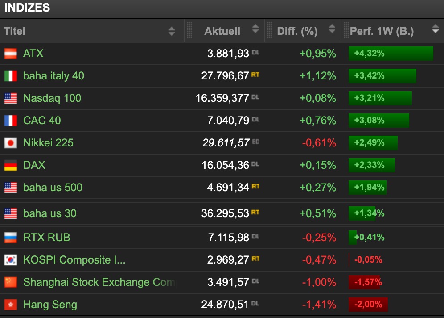Click the Diff. (%) column header label

pos(297,31)
